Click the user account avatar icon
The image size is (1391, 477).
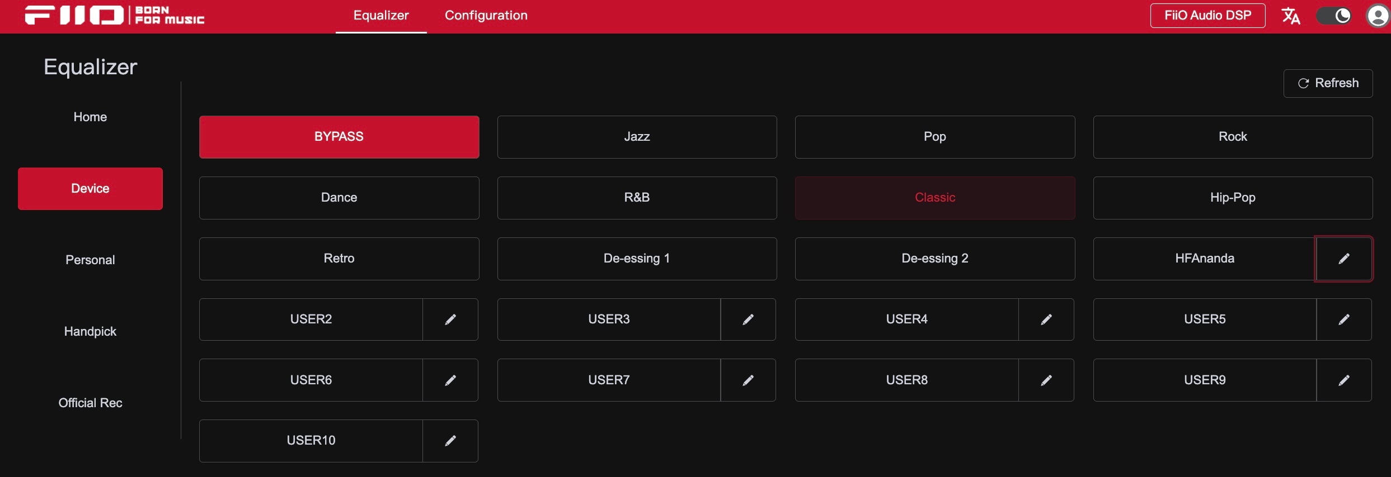pos(1378,16)
